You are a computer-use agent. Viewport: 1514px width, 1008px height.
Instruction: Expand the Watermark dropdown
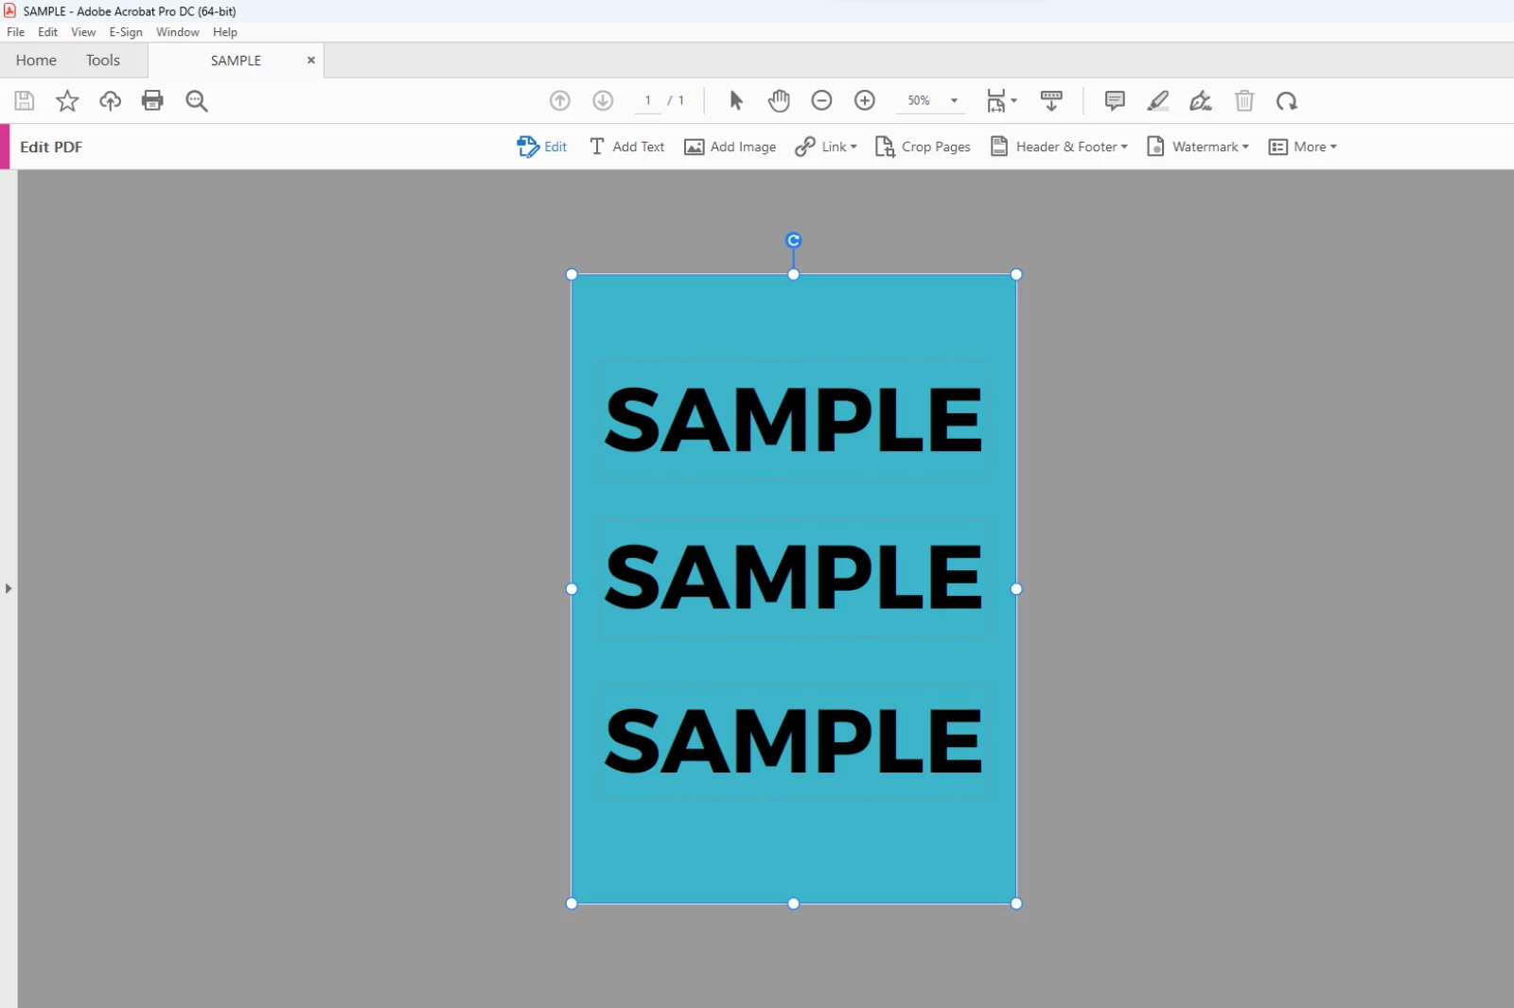coord(1196,147)
